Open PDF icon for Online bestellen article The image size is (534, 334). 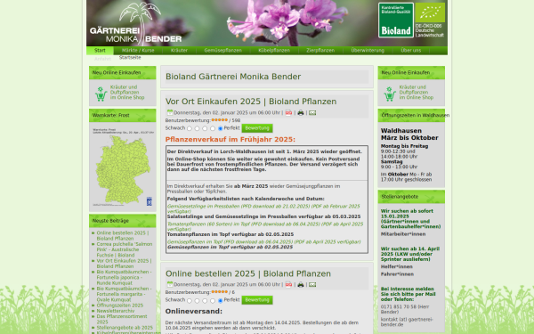click(288, 285)
